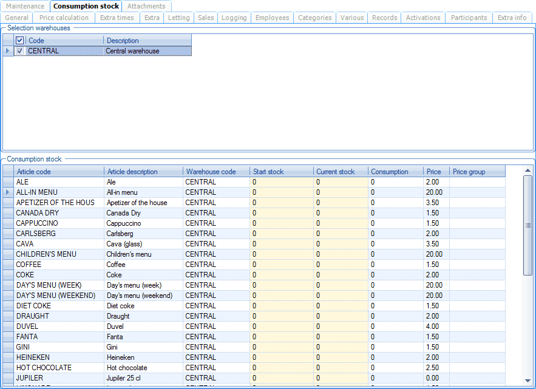Click the row indicator arrow for CENTRAL warehouse
This screenshot has height=389, width=536.
pyautogui.click(x=8, y=51)
